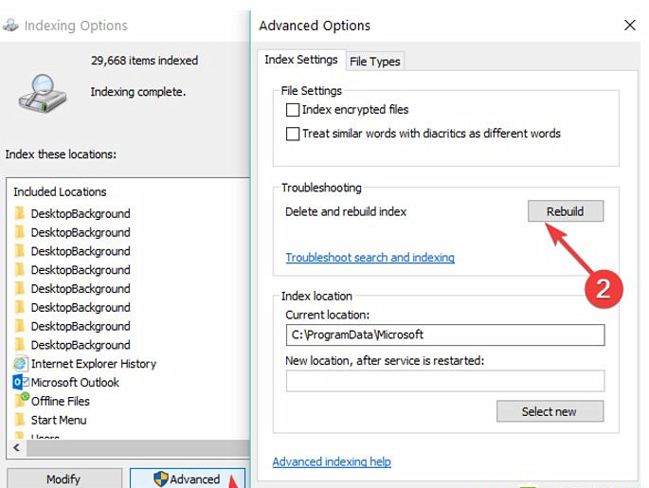Click the Advanced button in Indexing Options

(x=188, y=479)
